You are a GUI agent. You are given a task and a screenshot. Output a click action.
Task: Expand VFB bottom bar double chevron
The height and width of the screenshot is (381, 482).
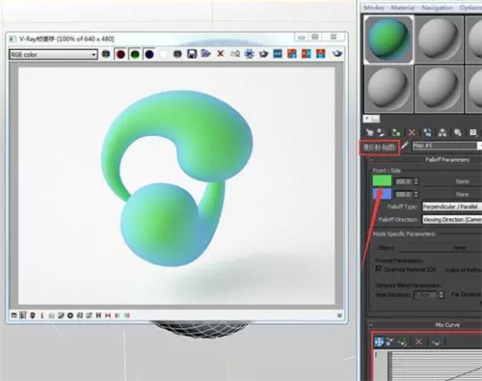pos(339,315)
